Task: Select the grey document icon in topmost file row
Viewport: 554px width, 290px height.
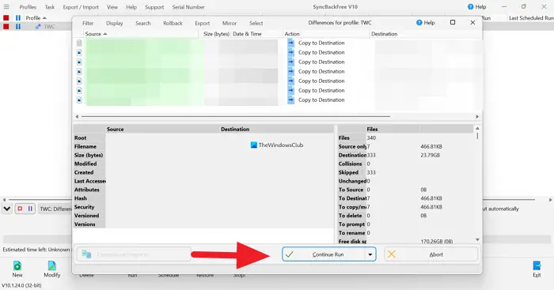Action: 79,43
